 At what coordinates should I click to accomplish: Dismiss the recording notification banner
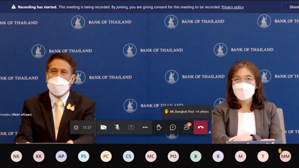click(x=291, y=7)
